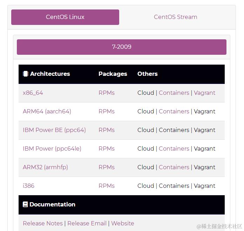Switch to the CentOS Stream tab
The image size is (244, 231).
(x=175, y=17)
